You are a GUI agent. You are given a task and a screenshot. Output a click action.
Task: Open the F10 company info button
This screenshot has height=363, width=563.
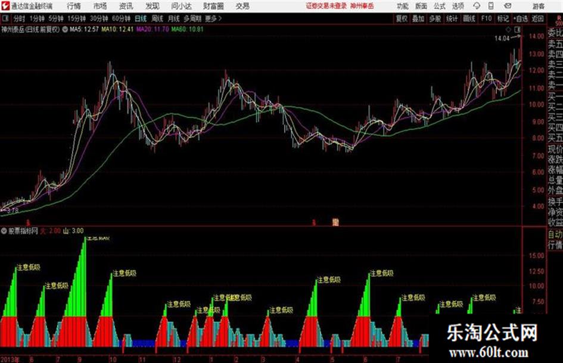click(x=486, y=18)
